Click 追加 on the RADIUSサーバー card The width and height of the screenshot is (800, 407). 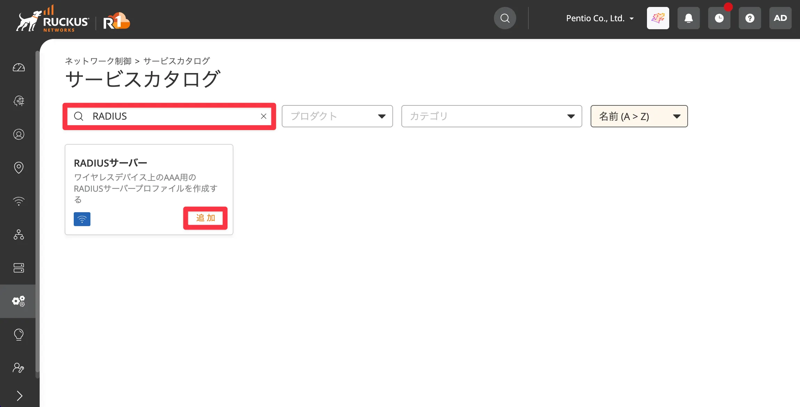[206, 218]
